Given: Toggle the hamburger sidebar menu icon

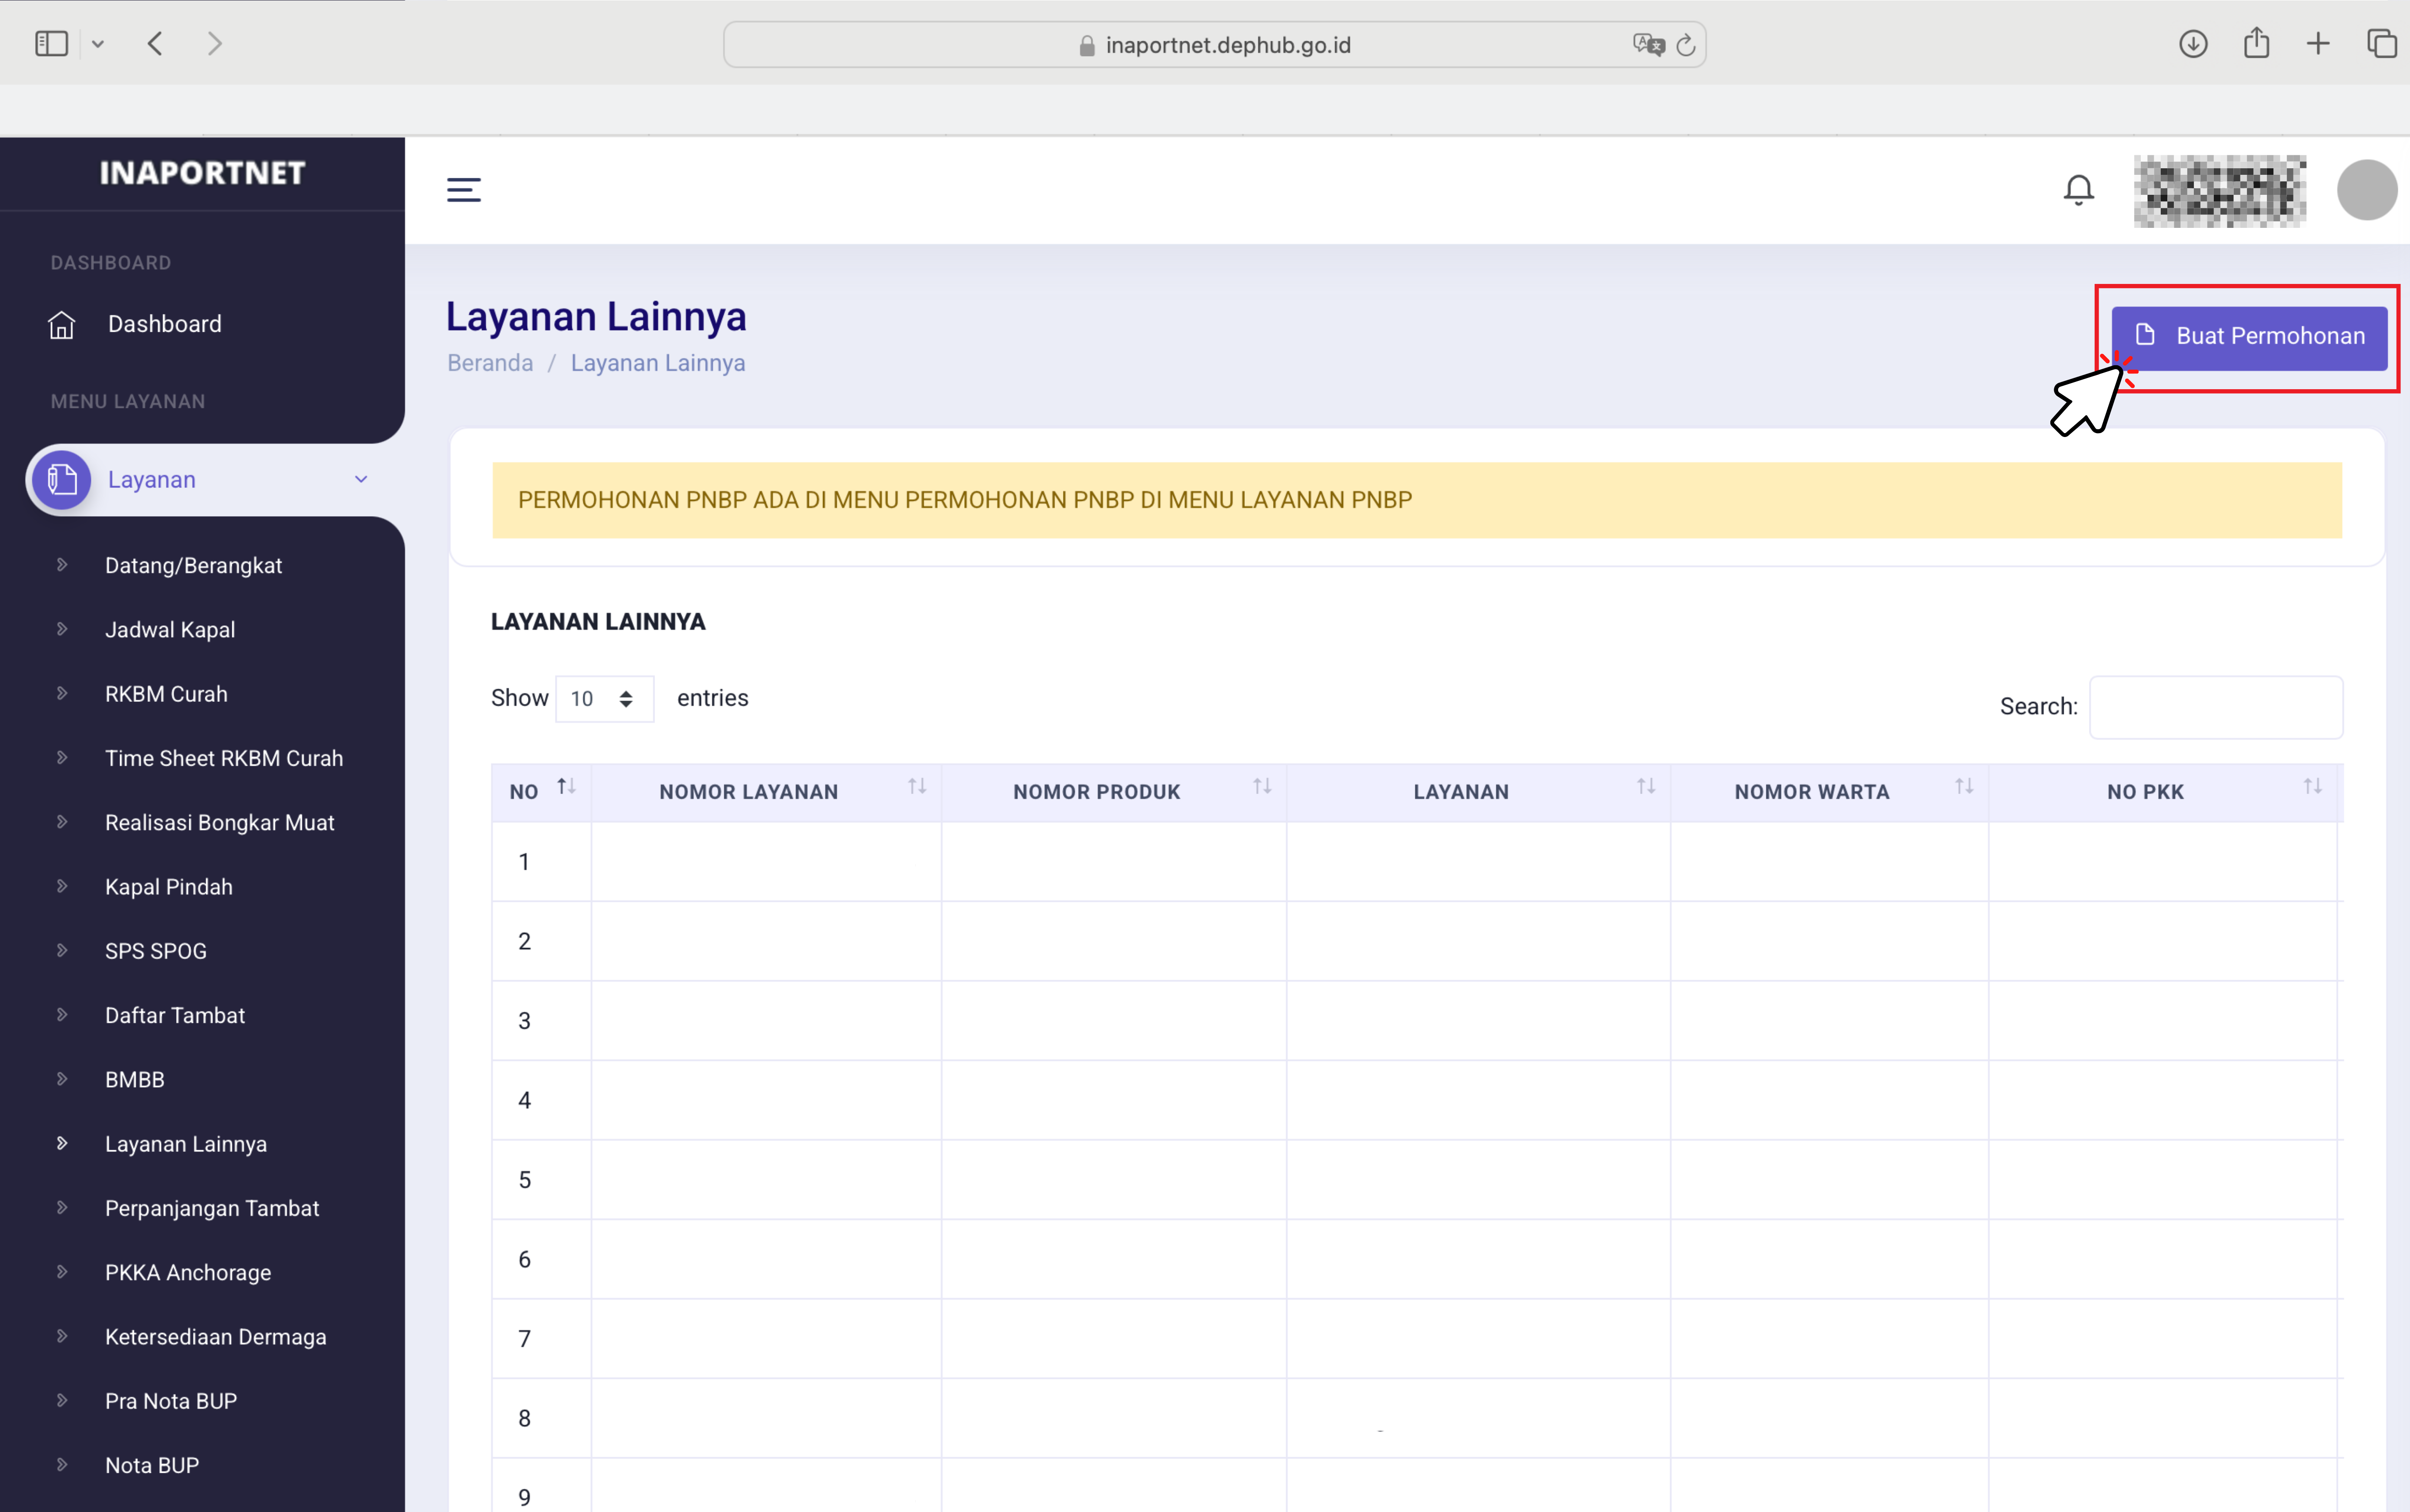Looking at the screenshot, I should (463, 190).
